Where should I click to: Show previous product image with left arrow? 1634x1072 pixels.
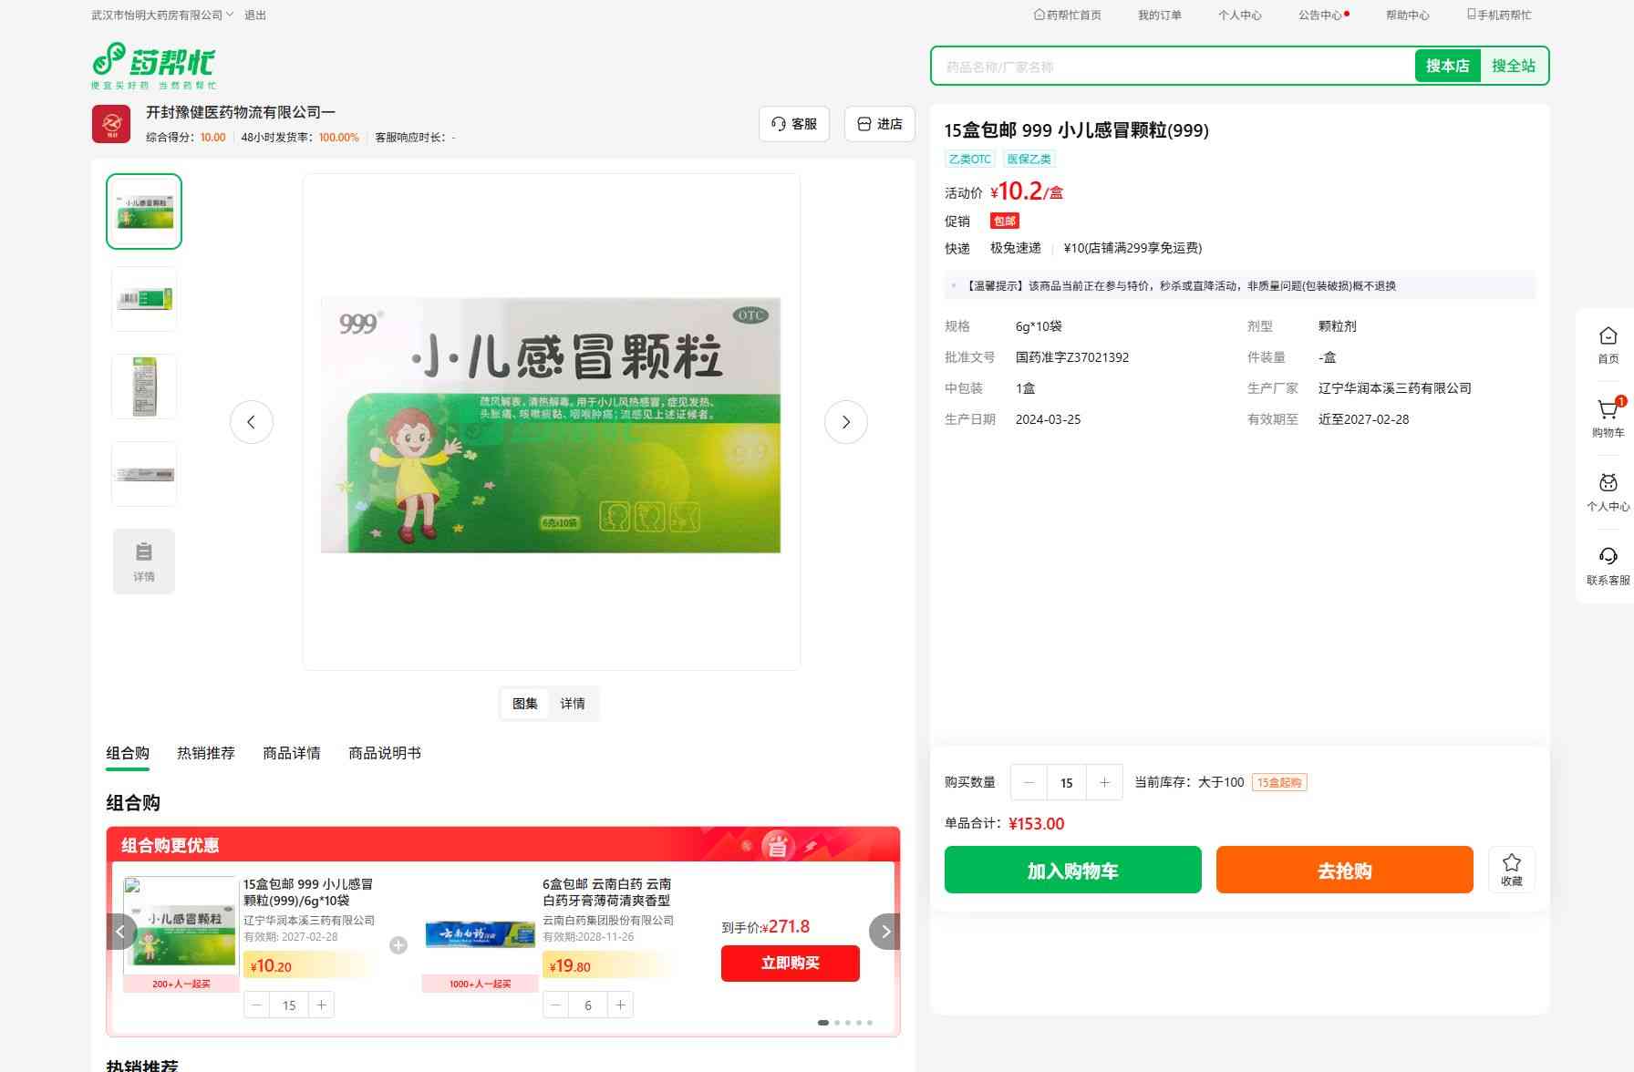[252, 422]
